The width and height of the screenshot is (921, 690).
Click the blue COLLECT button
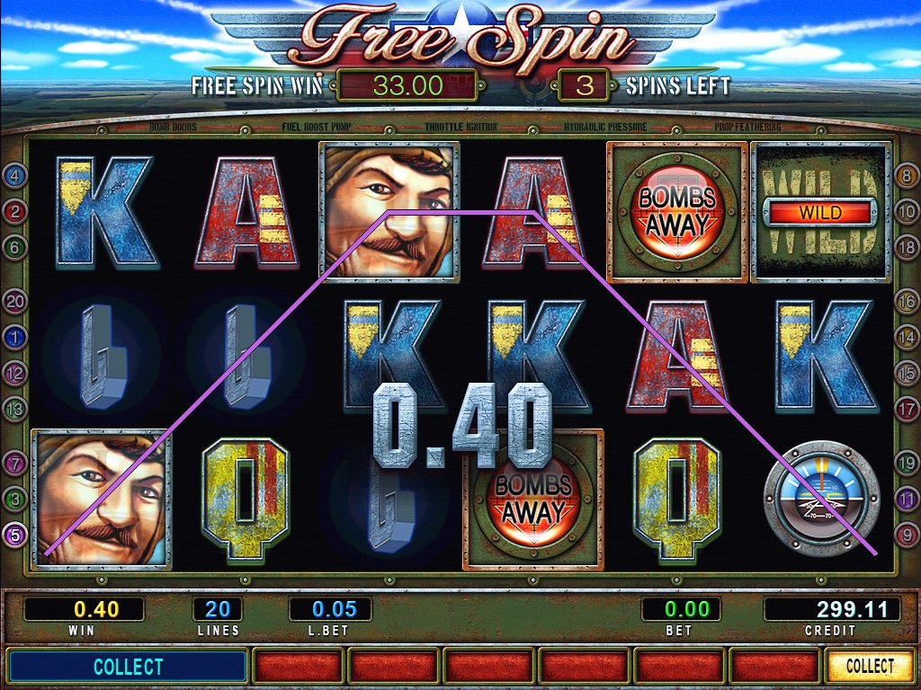point(127,668)
